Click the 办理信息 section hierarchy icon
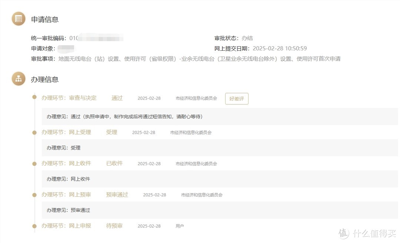Screen dimensions: 400x243 click(x=19, y=79)
